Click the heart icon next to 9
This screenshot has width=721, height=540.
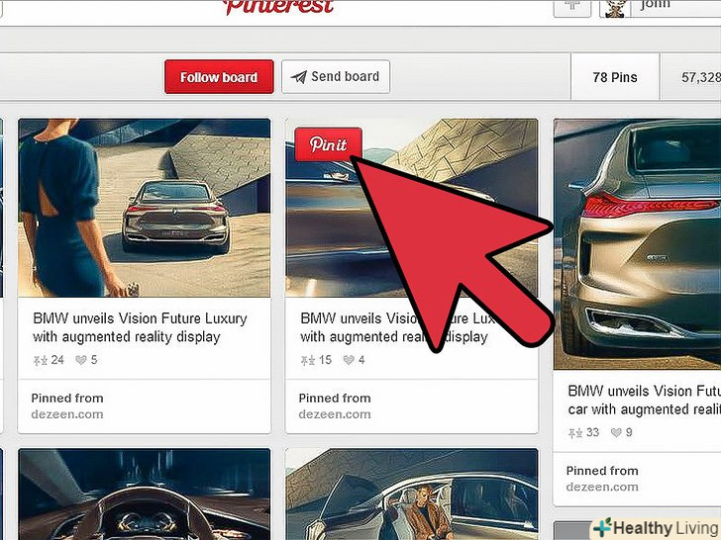616,432
